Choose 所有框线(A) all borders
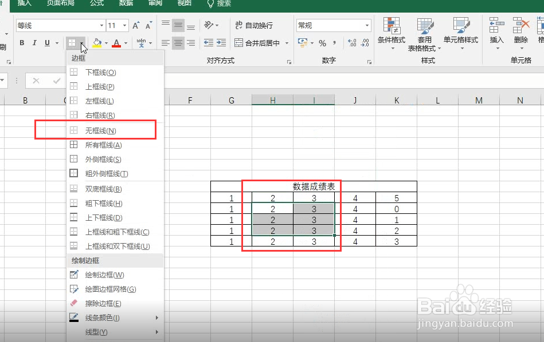 (x=115, y=145)
